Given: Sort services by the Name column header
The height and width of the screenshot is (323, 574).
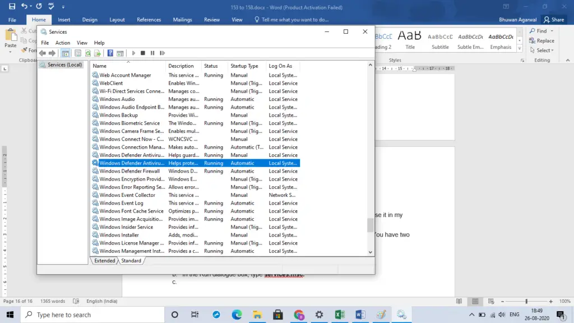Looking at the screenshot, I should pos(128,66).
